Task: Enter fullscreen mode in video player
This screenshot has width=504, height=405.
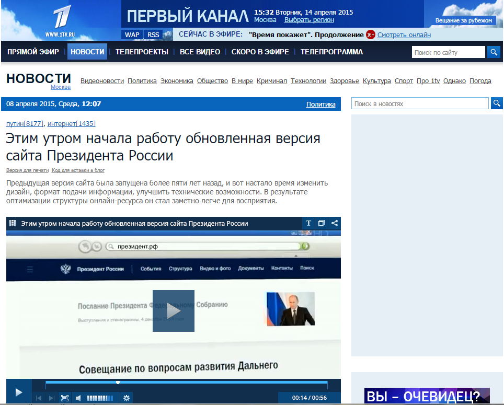Action: point(65,398)
